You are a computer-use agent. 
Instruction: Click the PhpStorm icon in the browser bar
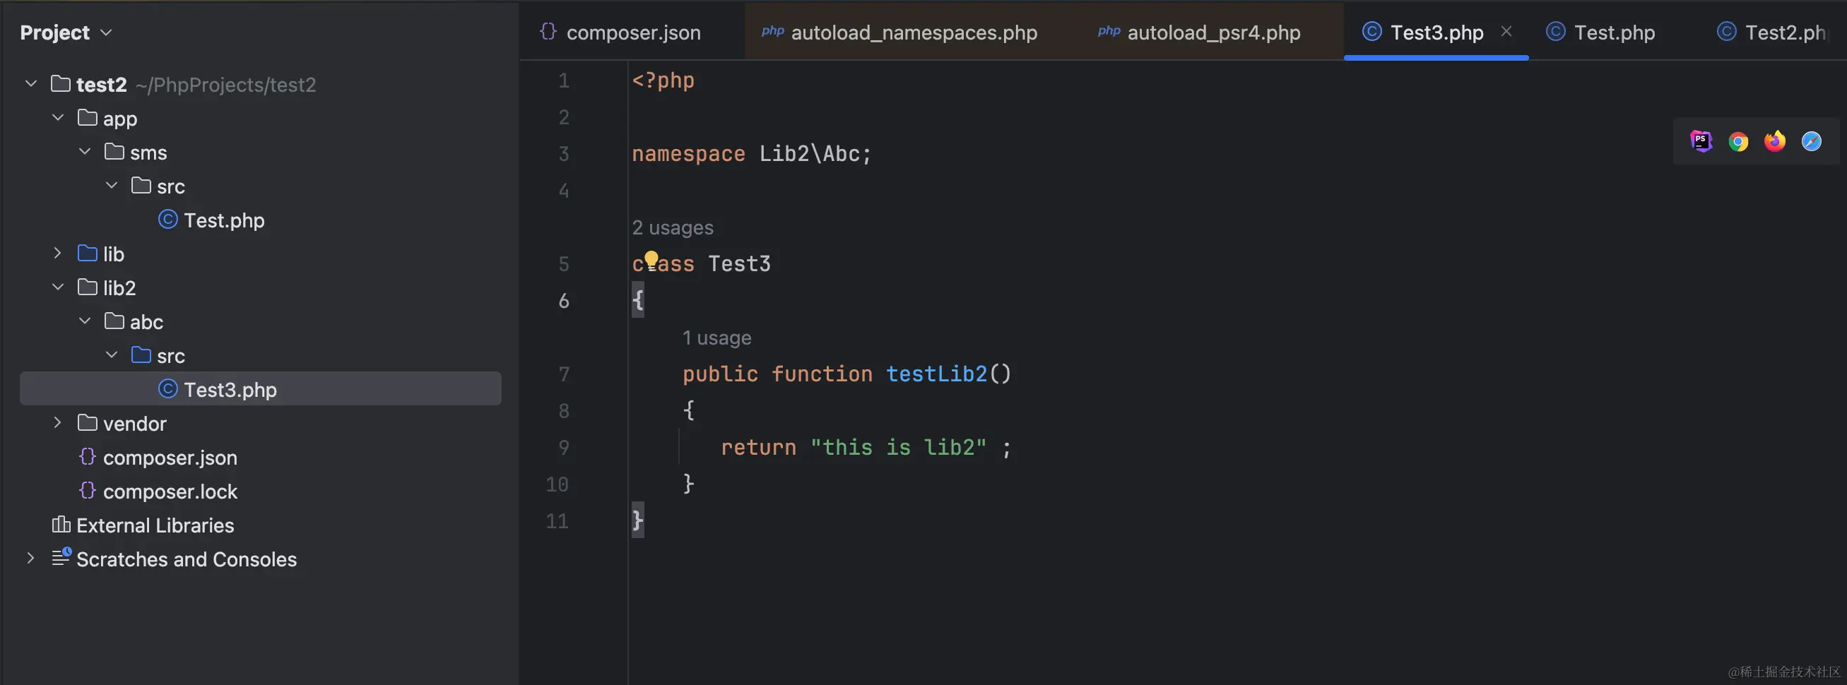coord(1701,141)
